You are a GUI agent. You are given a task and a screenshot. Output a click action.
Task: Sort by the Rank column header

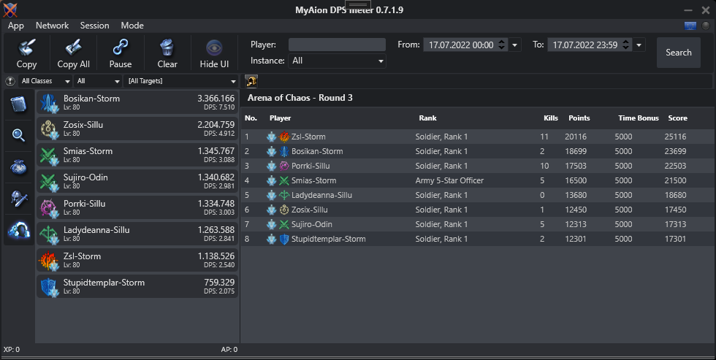(x=427, y=118)
